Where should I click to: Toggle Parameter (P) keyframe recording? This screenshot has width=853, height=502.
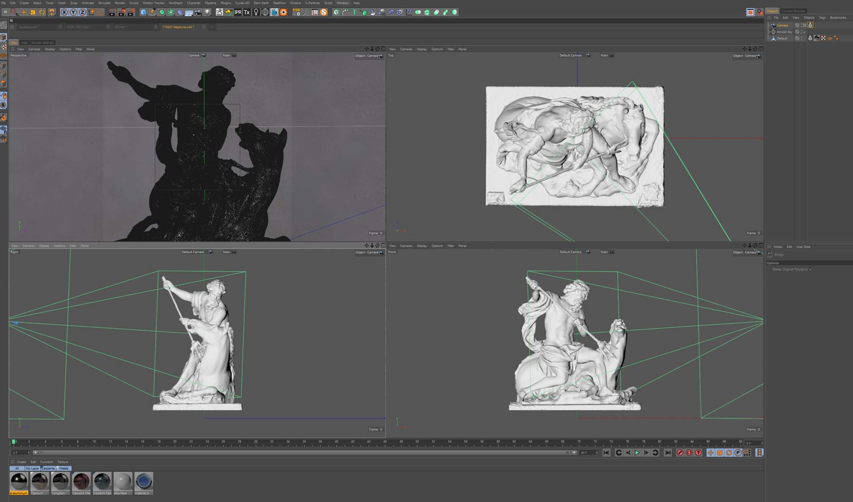(738, 453)
